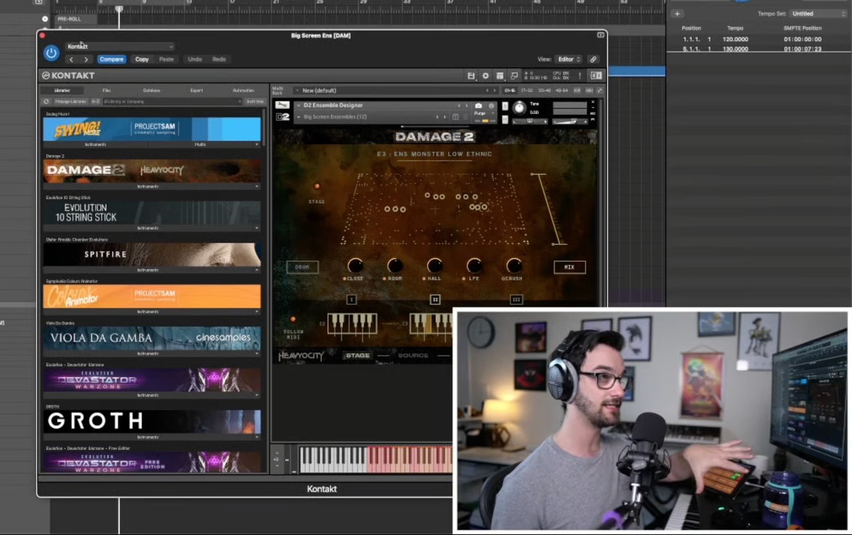This screenshot has width=852, height=535.
Task: Click the instrument wrench edit icon
Action: coord(282,105)
